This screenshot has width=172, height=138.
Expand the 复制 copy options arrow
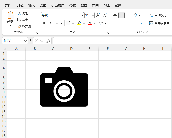pos(34,20)
